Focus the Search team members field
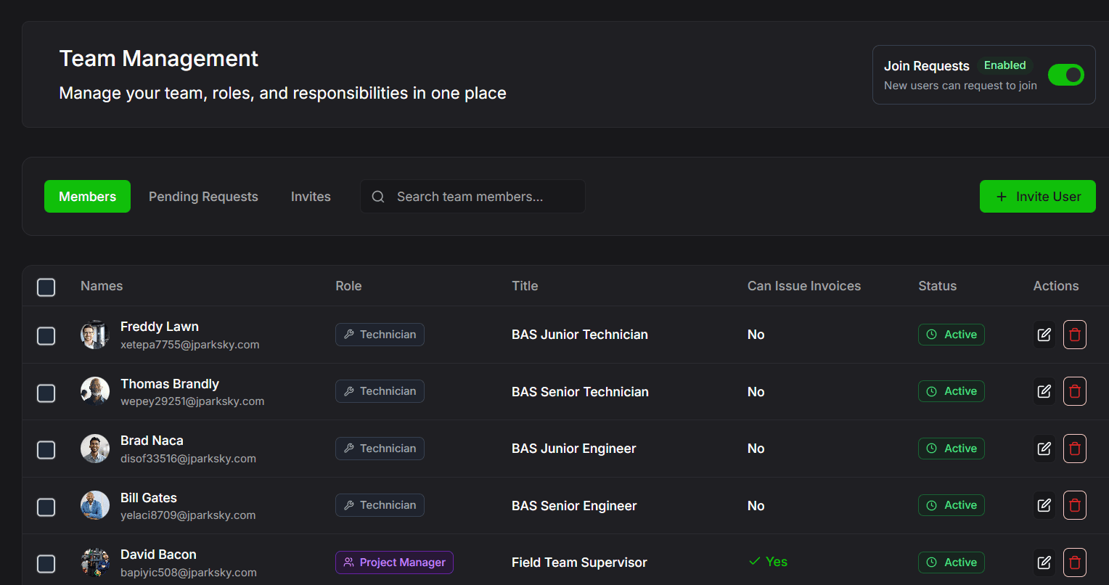Image resolution: width=1109 pixels, height=585 pixels. (x=483, y=197)
